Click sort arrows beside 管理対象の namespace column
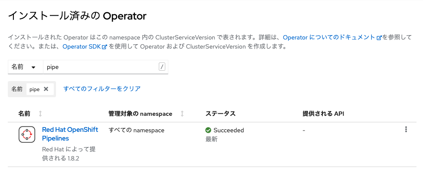The image size is (423, 180). click(x=182, y=114)
